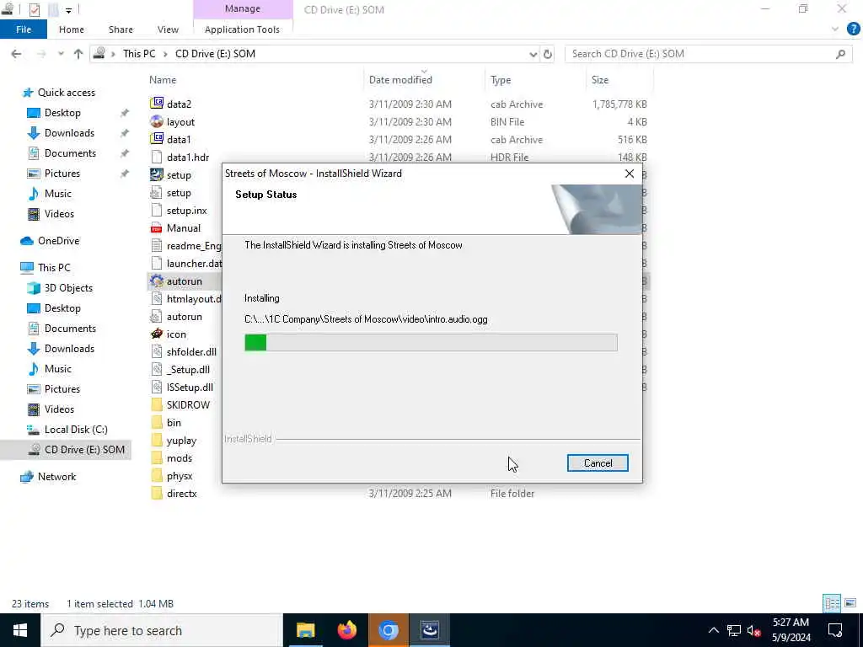863x647 pixels.
Task: Click CD Drive (E:) SOM breadcrumb
Action: click(215, 54)
